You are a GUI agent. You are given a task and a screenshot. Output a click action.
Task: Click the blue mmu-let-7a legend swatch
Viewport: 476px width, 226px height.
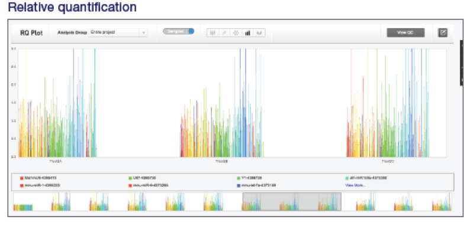tap(239, 185)
